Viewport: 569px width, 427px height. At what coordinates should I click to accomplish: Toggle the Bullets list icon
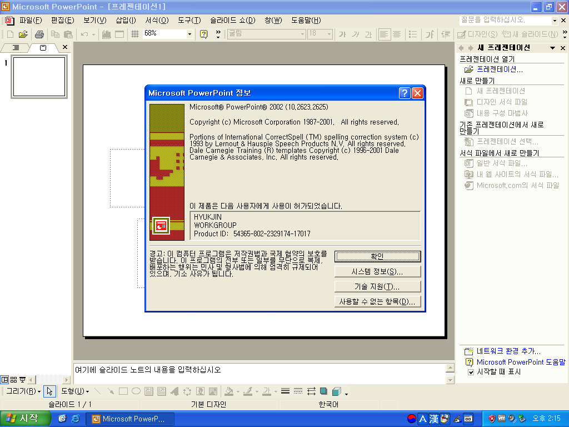point(413,34)
